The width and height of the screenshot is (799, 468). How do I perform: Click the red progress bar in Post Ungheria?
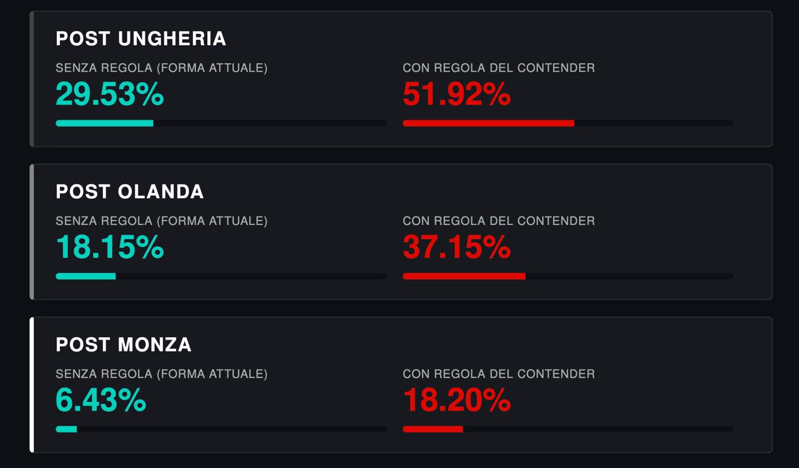click(568, 123)
